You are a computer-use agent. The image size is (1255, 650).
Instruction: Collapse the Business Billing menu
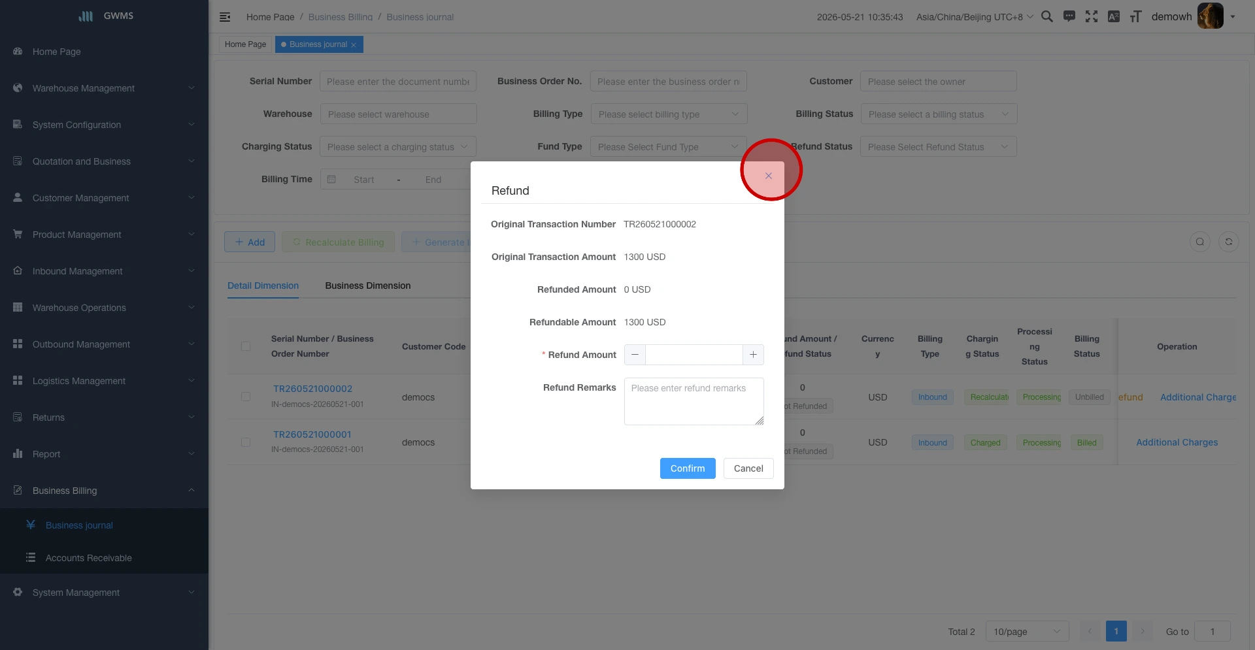pyautogui.click(x=104, y=490)
